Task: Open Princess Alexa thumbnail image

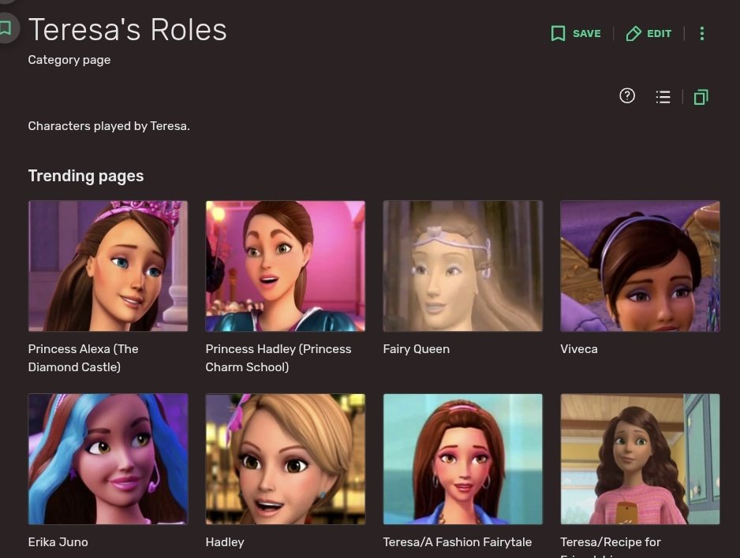Action: click(x=108, y=266)
